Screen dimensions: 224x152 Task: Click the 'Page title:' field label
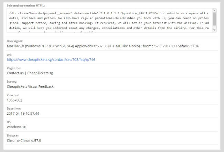click(x=14, y=68)
